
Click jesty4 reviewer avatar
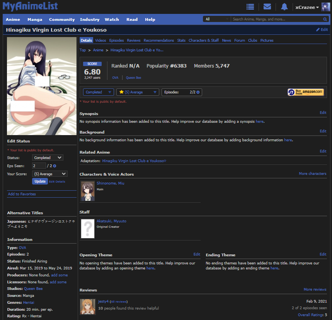(x=88, y=306)
